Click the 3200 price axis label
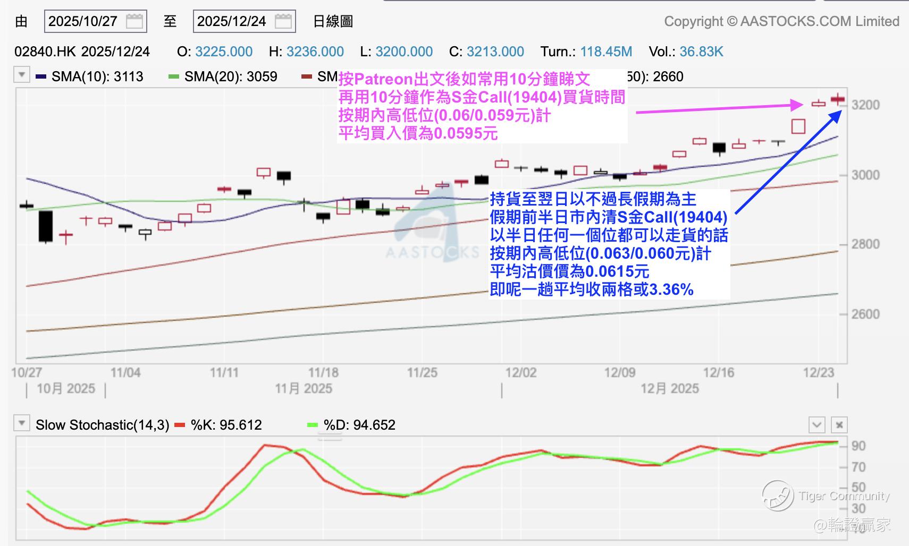This screenshot has height=546, width=909. pos(865,105)
